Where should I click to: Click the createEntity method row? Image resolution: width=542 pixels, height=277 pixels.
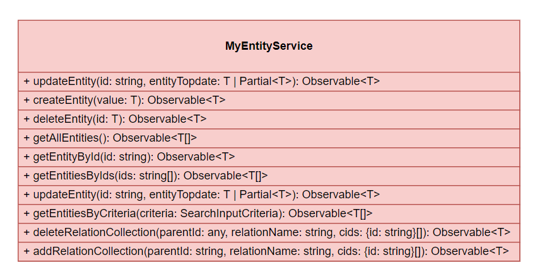(269, 100)
